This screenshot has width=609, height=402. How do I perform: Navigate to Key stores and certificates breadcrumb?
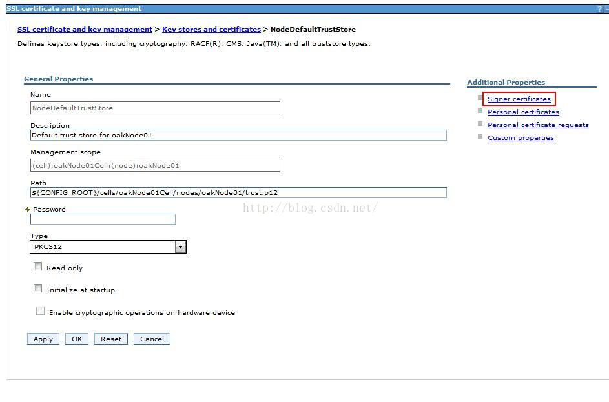tap(211, 30)
